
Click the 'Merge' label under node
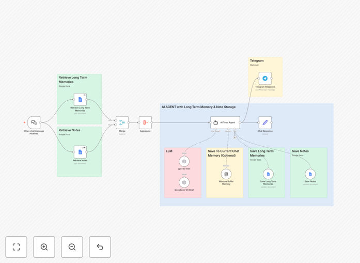(122, 131)
